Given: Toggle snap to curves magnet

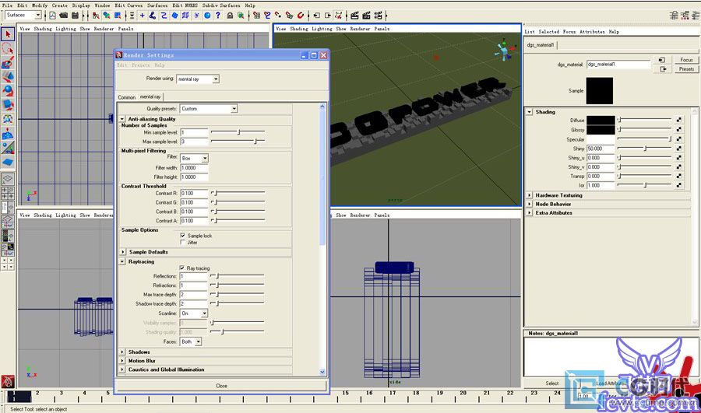Looking at the screenshot, I should (267, 16).
